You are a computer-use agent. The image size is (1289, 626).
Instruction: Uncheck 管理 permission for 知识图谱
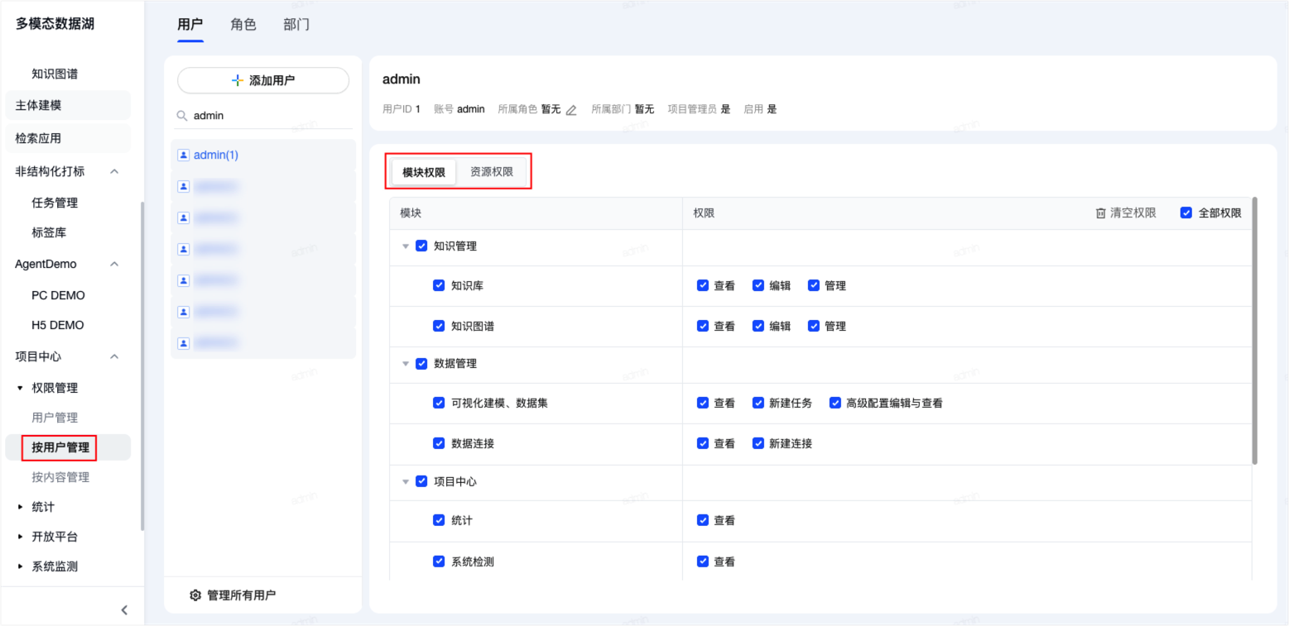(x=813, y=326)
